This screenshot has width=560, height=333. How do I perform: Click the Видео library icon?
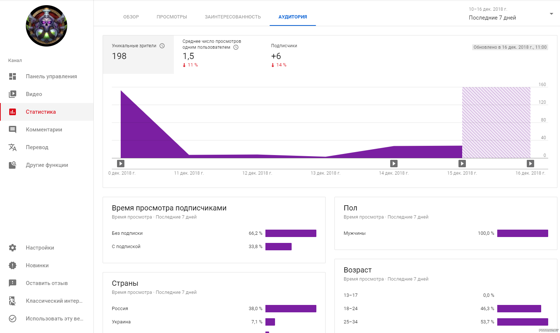13,94
